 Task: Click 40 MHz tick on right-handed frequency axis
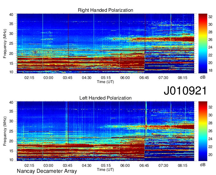(x=11, y=15)
